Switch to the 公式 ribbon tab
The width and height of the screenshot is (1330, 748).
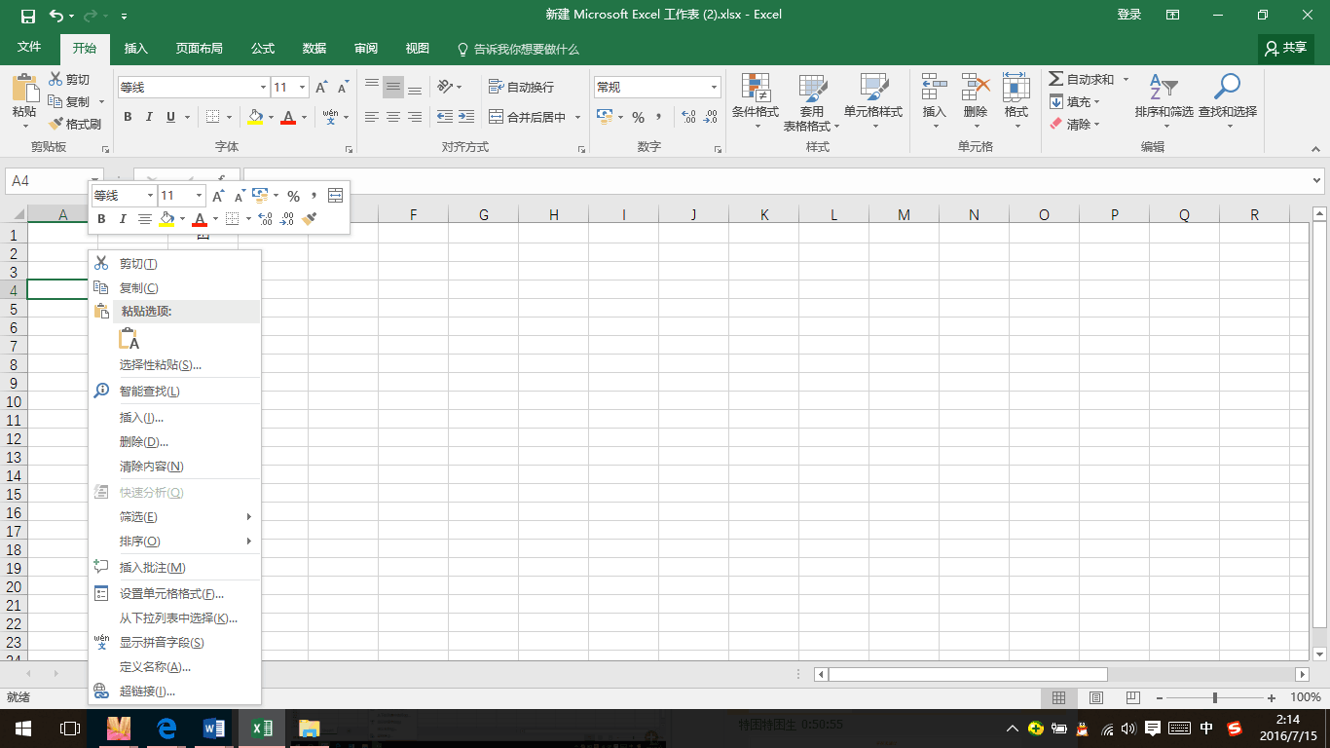[x=263, y=48]
